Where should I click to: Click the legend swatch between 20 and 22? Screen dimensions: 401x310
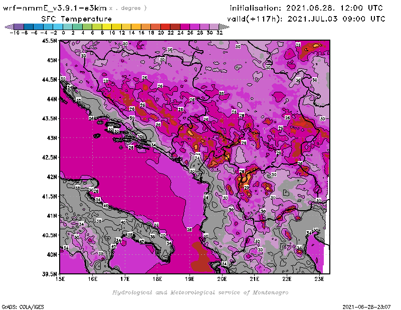pos(165,27)
